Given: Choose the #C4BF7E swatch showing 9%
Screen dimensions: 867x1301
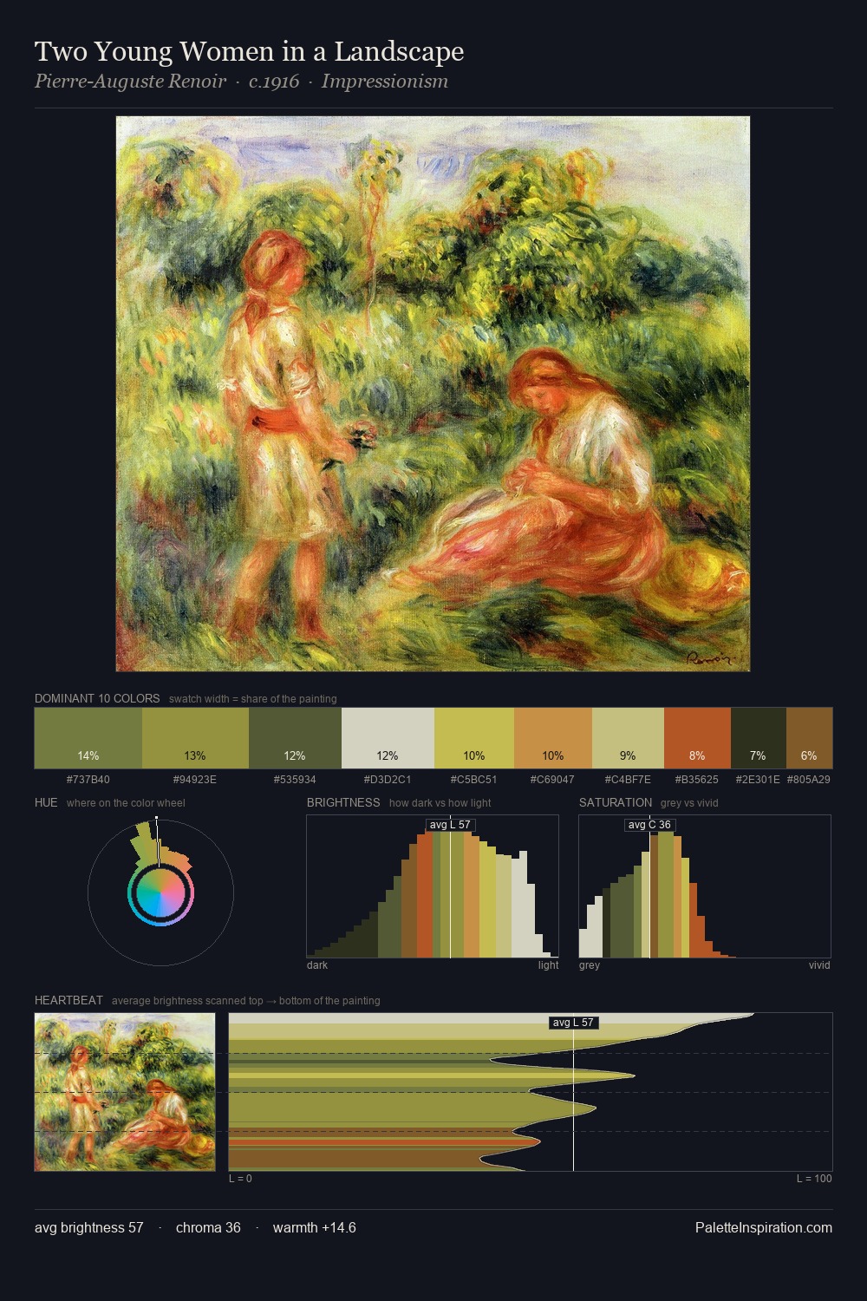Looking at the screenshot, I should (628, 738).
